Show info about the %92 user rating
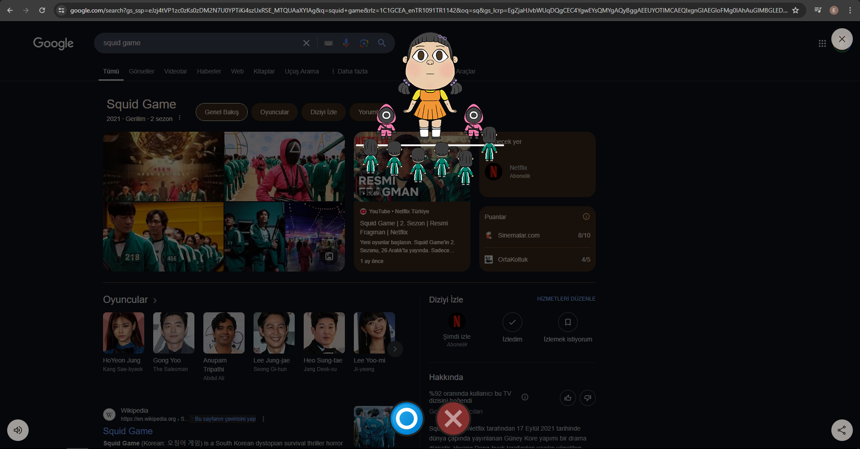860x449 pixels. point(525,397)
